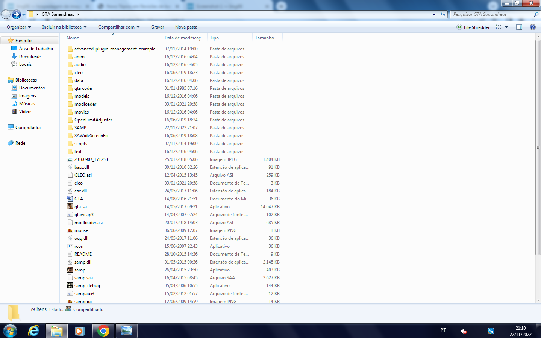Select the CLEO.asi file name
Viewport: 541px width, 338px height.
[x=83, y=175]
